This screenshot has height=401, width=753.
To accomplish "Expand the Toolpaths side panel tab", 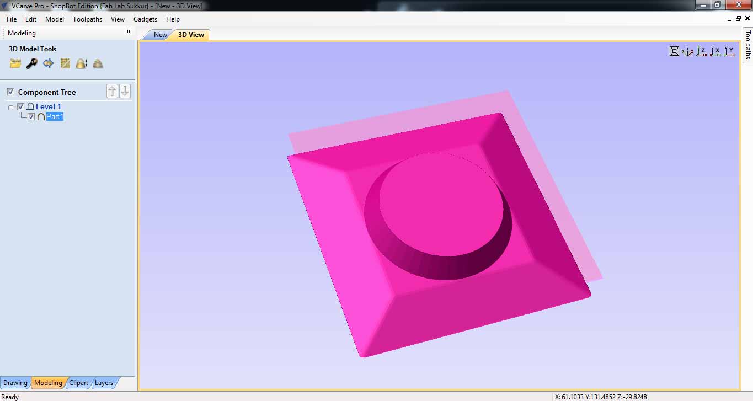I will (x=747, y=45).
